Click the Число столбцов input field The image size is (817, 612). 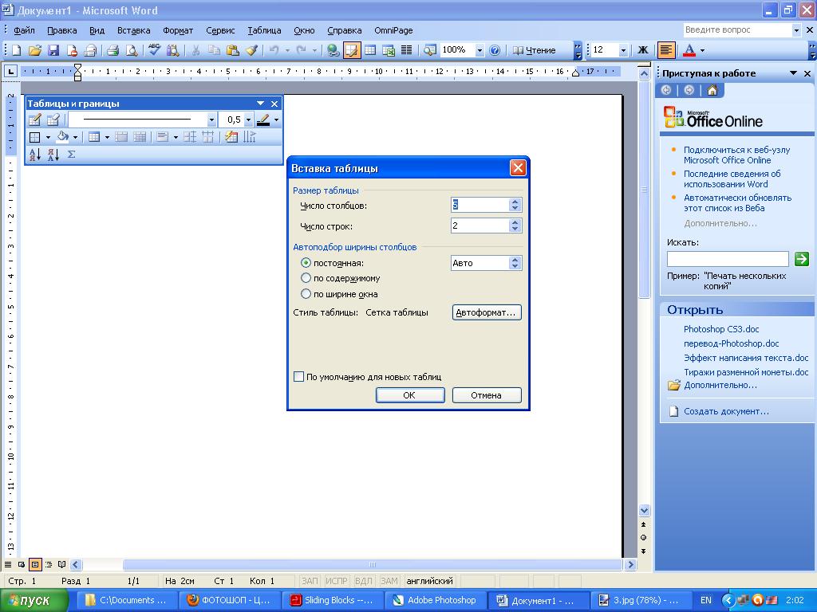coord(480,205)
